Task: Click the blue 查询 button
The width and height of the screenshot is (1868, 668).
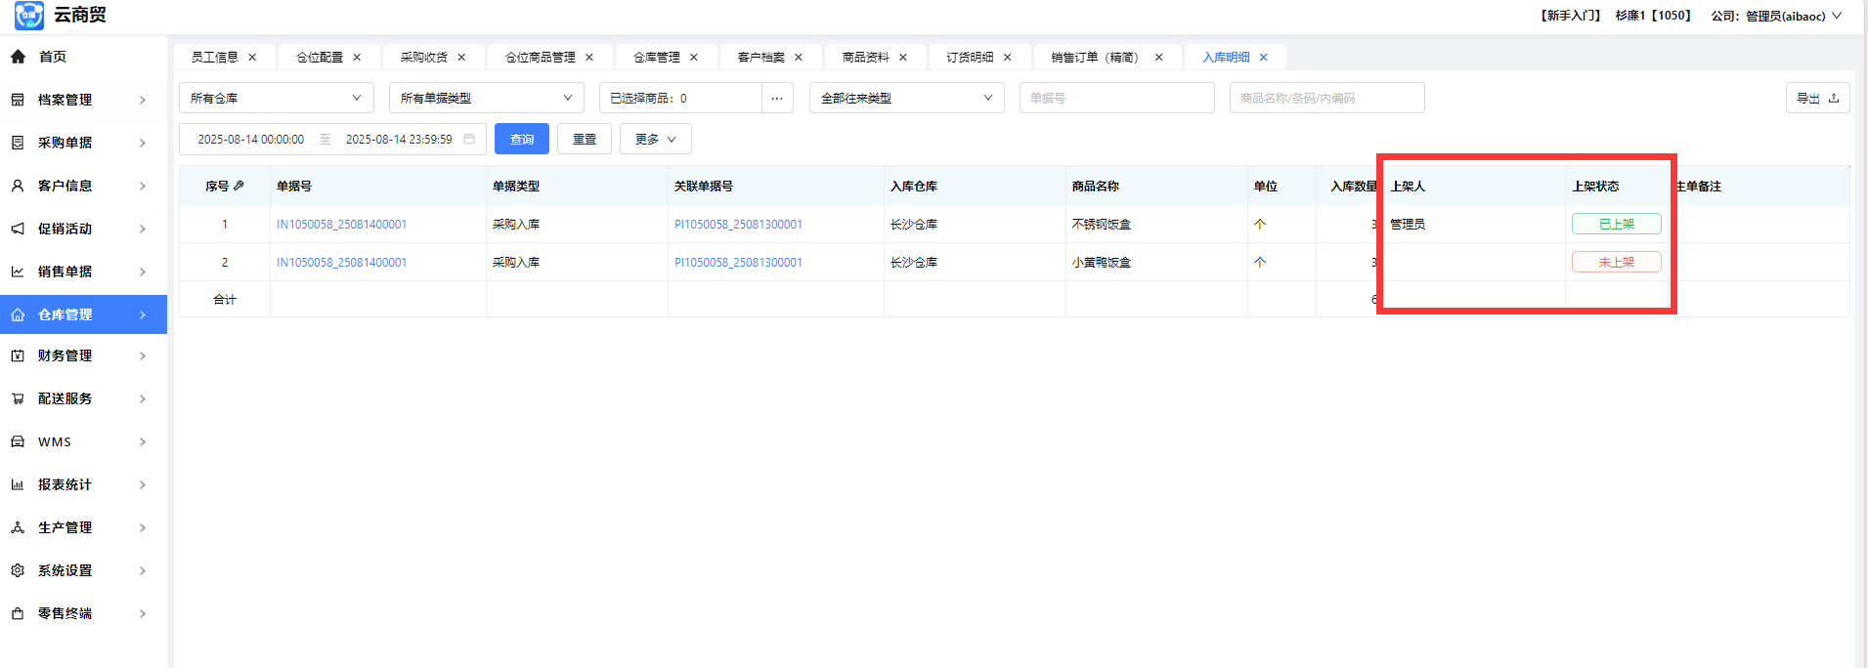Action: click(x=521, y=140)
